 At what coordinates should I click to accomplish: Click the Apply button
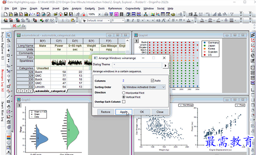124,112
